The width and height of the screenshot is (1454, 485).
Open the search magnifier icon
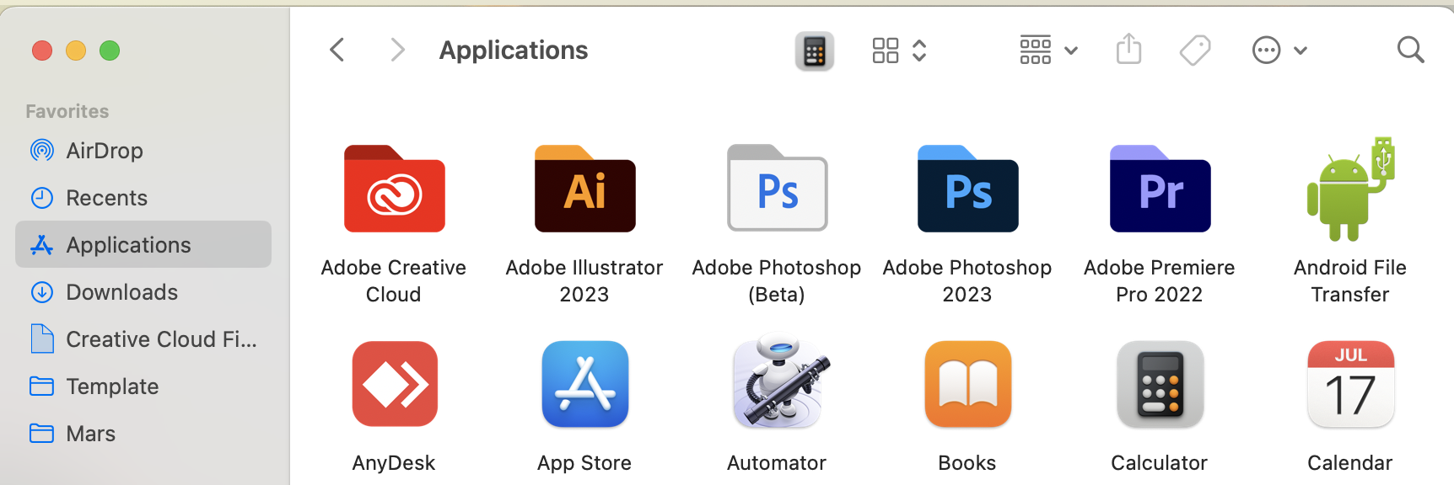tap(1410, 50)
